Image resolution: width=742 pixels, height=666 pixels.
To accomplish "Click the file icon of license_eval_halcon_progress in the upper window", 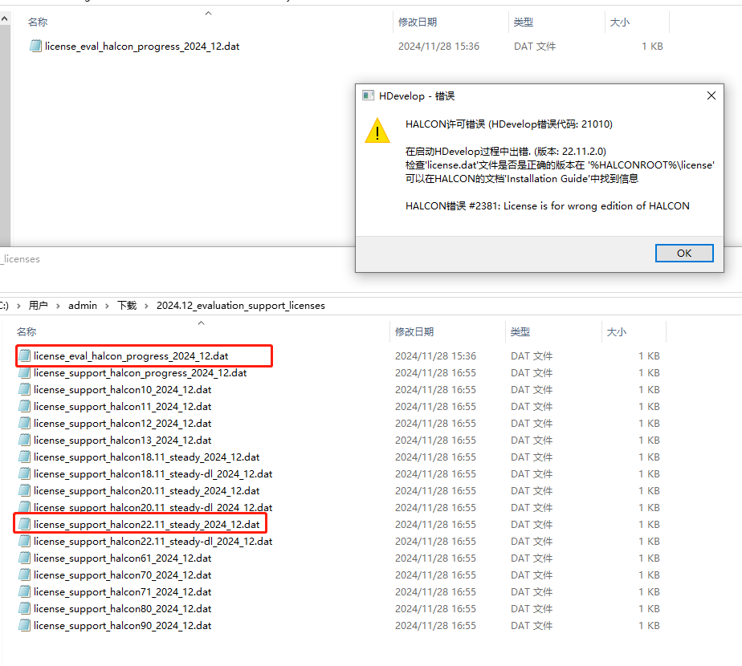I will coord(35,46).
